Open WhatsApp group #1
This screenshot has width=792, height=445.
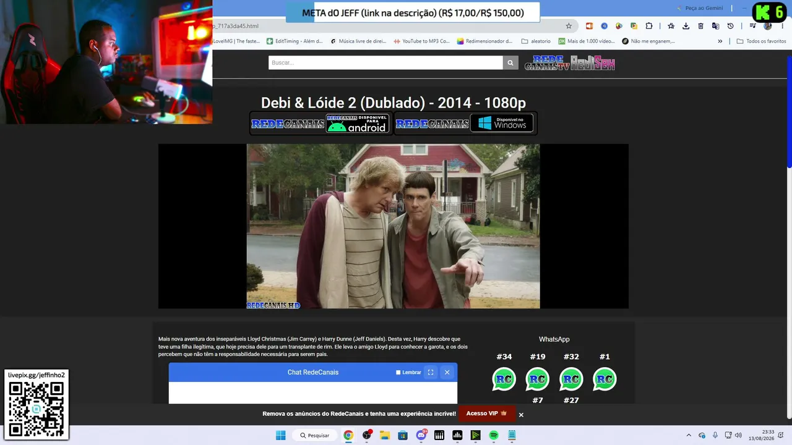(605, 379)
